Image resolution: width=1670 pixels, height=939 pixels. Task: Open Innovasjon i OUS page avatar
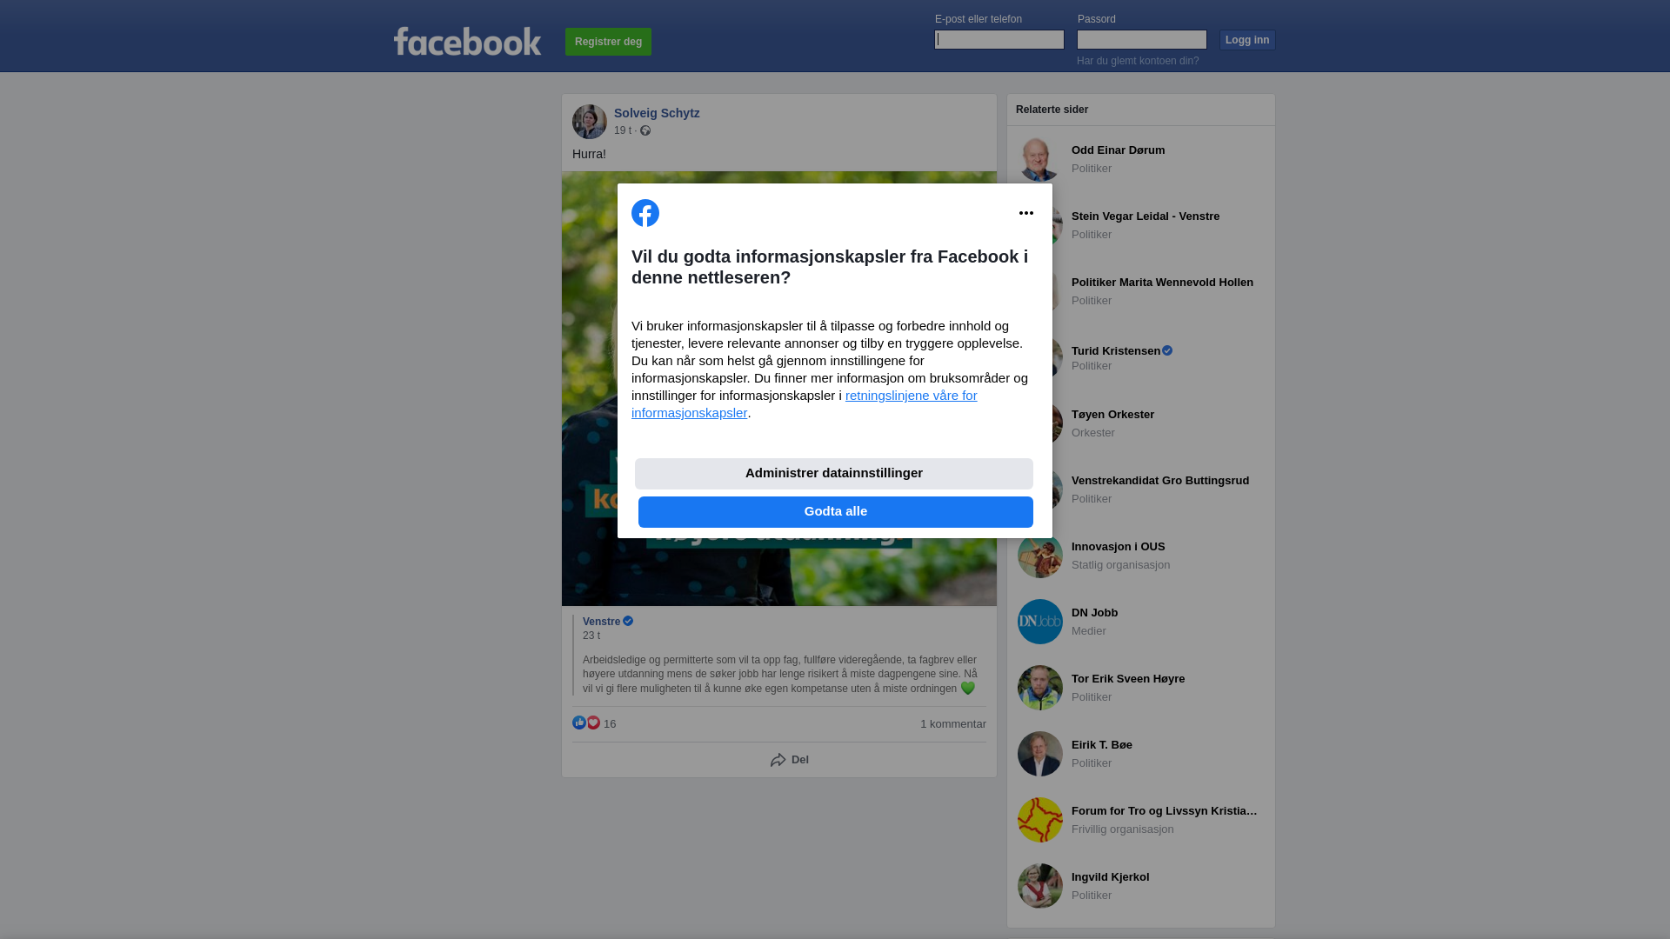click(1040, 556)
